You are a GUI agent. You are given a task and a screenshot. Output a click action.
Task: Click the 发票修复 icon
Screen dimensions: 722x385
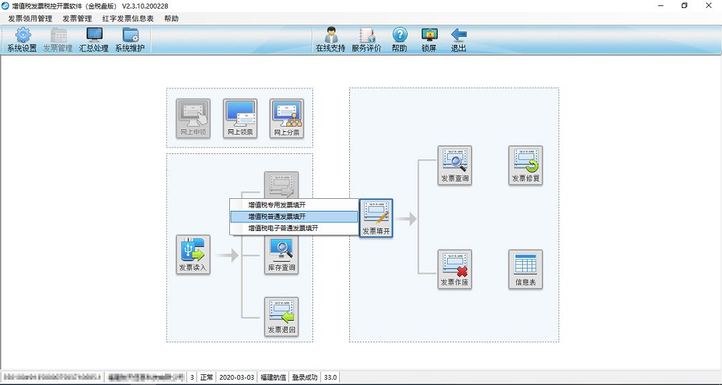[526, 165]
